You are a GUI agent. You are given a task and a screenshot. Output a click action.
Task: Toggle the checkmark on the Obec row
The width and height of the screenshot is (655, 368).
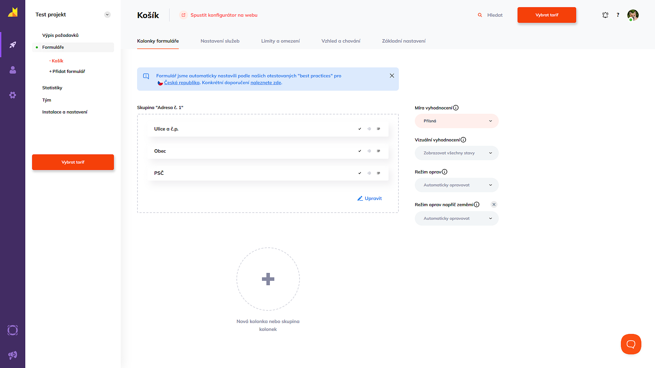(x=360, y=151)
